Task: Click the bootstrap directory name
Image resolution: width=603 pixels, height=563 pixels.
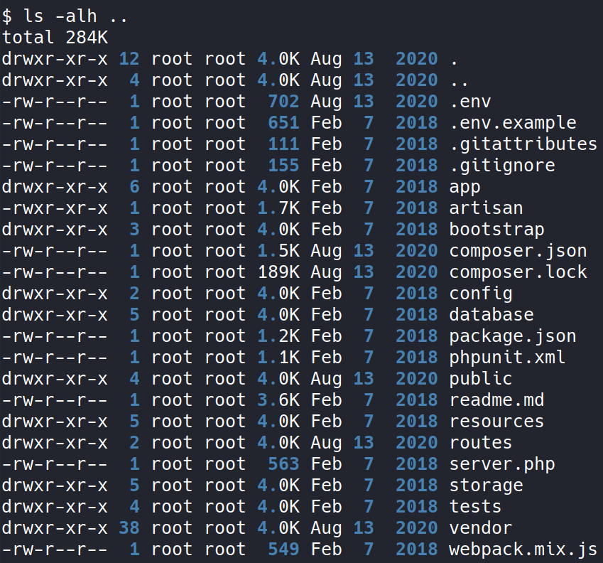Action: [496, 230]
